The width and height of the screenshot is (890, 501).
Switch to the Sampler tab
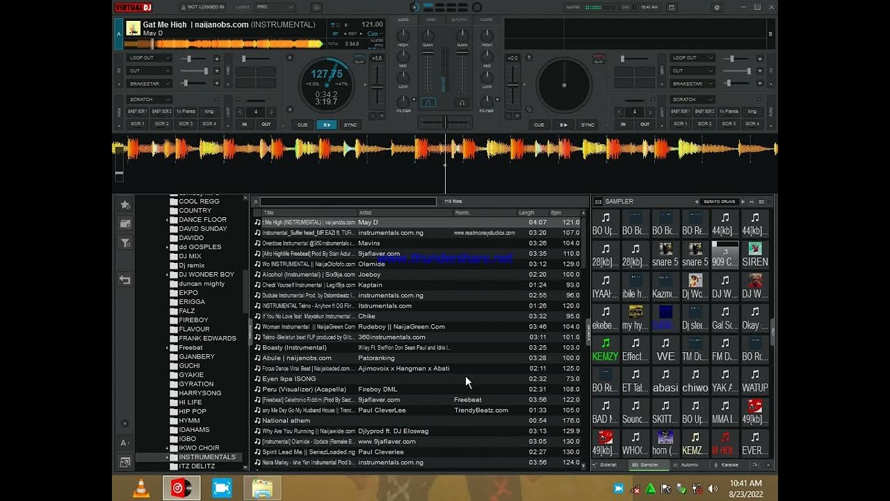tap(649, 465)
